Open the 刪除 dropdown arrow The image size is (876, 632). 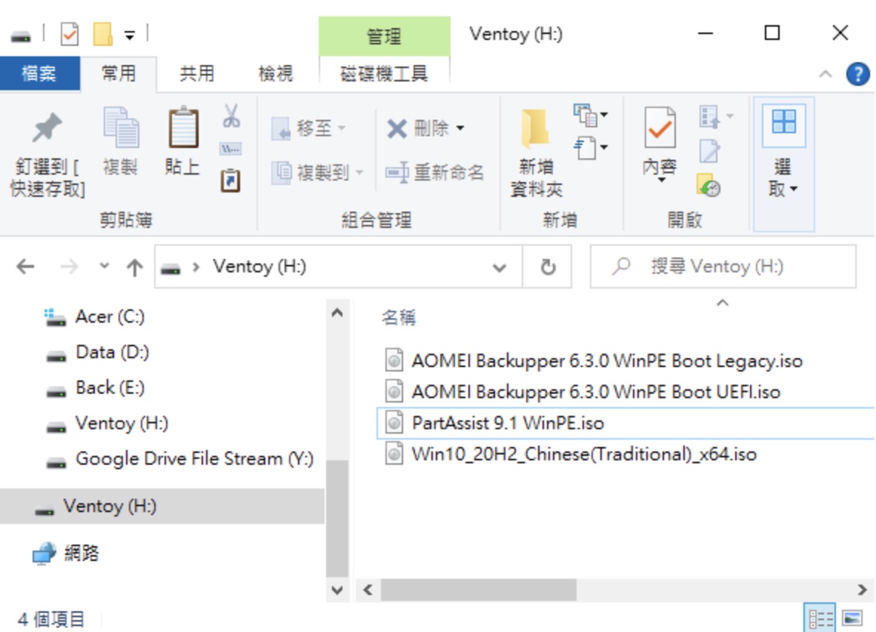[459, 128]
